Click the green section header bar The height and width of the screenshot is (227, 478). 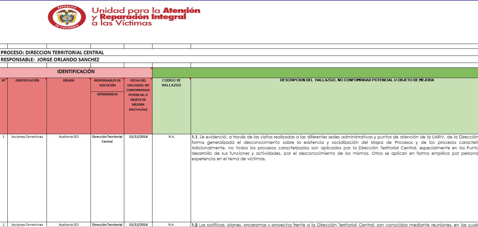(x=315, y=72)
